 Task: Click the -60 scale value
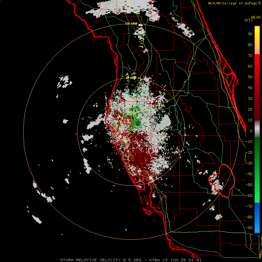(x=249, y=196)
